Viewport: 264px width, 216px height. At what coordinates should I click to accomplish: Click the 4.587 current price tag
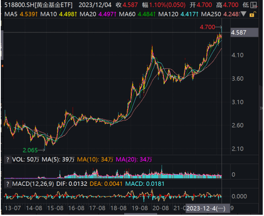pos(244,32)
